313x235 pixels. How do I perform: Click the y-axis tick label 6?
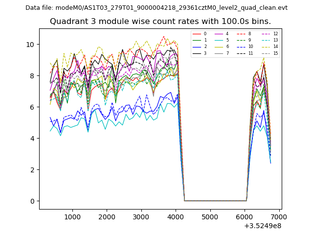(32, 107)
